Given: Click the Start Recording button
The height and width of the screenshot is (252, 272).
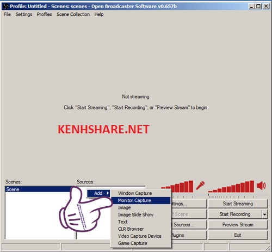Looking at the screenshot, I should pos(235,214).
